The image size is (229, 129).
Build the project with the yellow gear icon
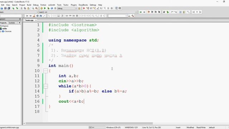click(x=42, y=8)
